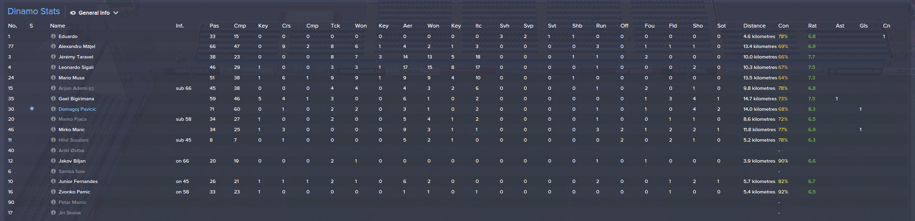Screen dimensions: 915x221
Task: Open the General Info view selector
Action: pos(94,13)
